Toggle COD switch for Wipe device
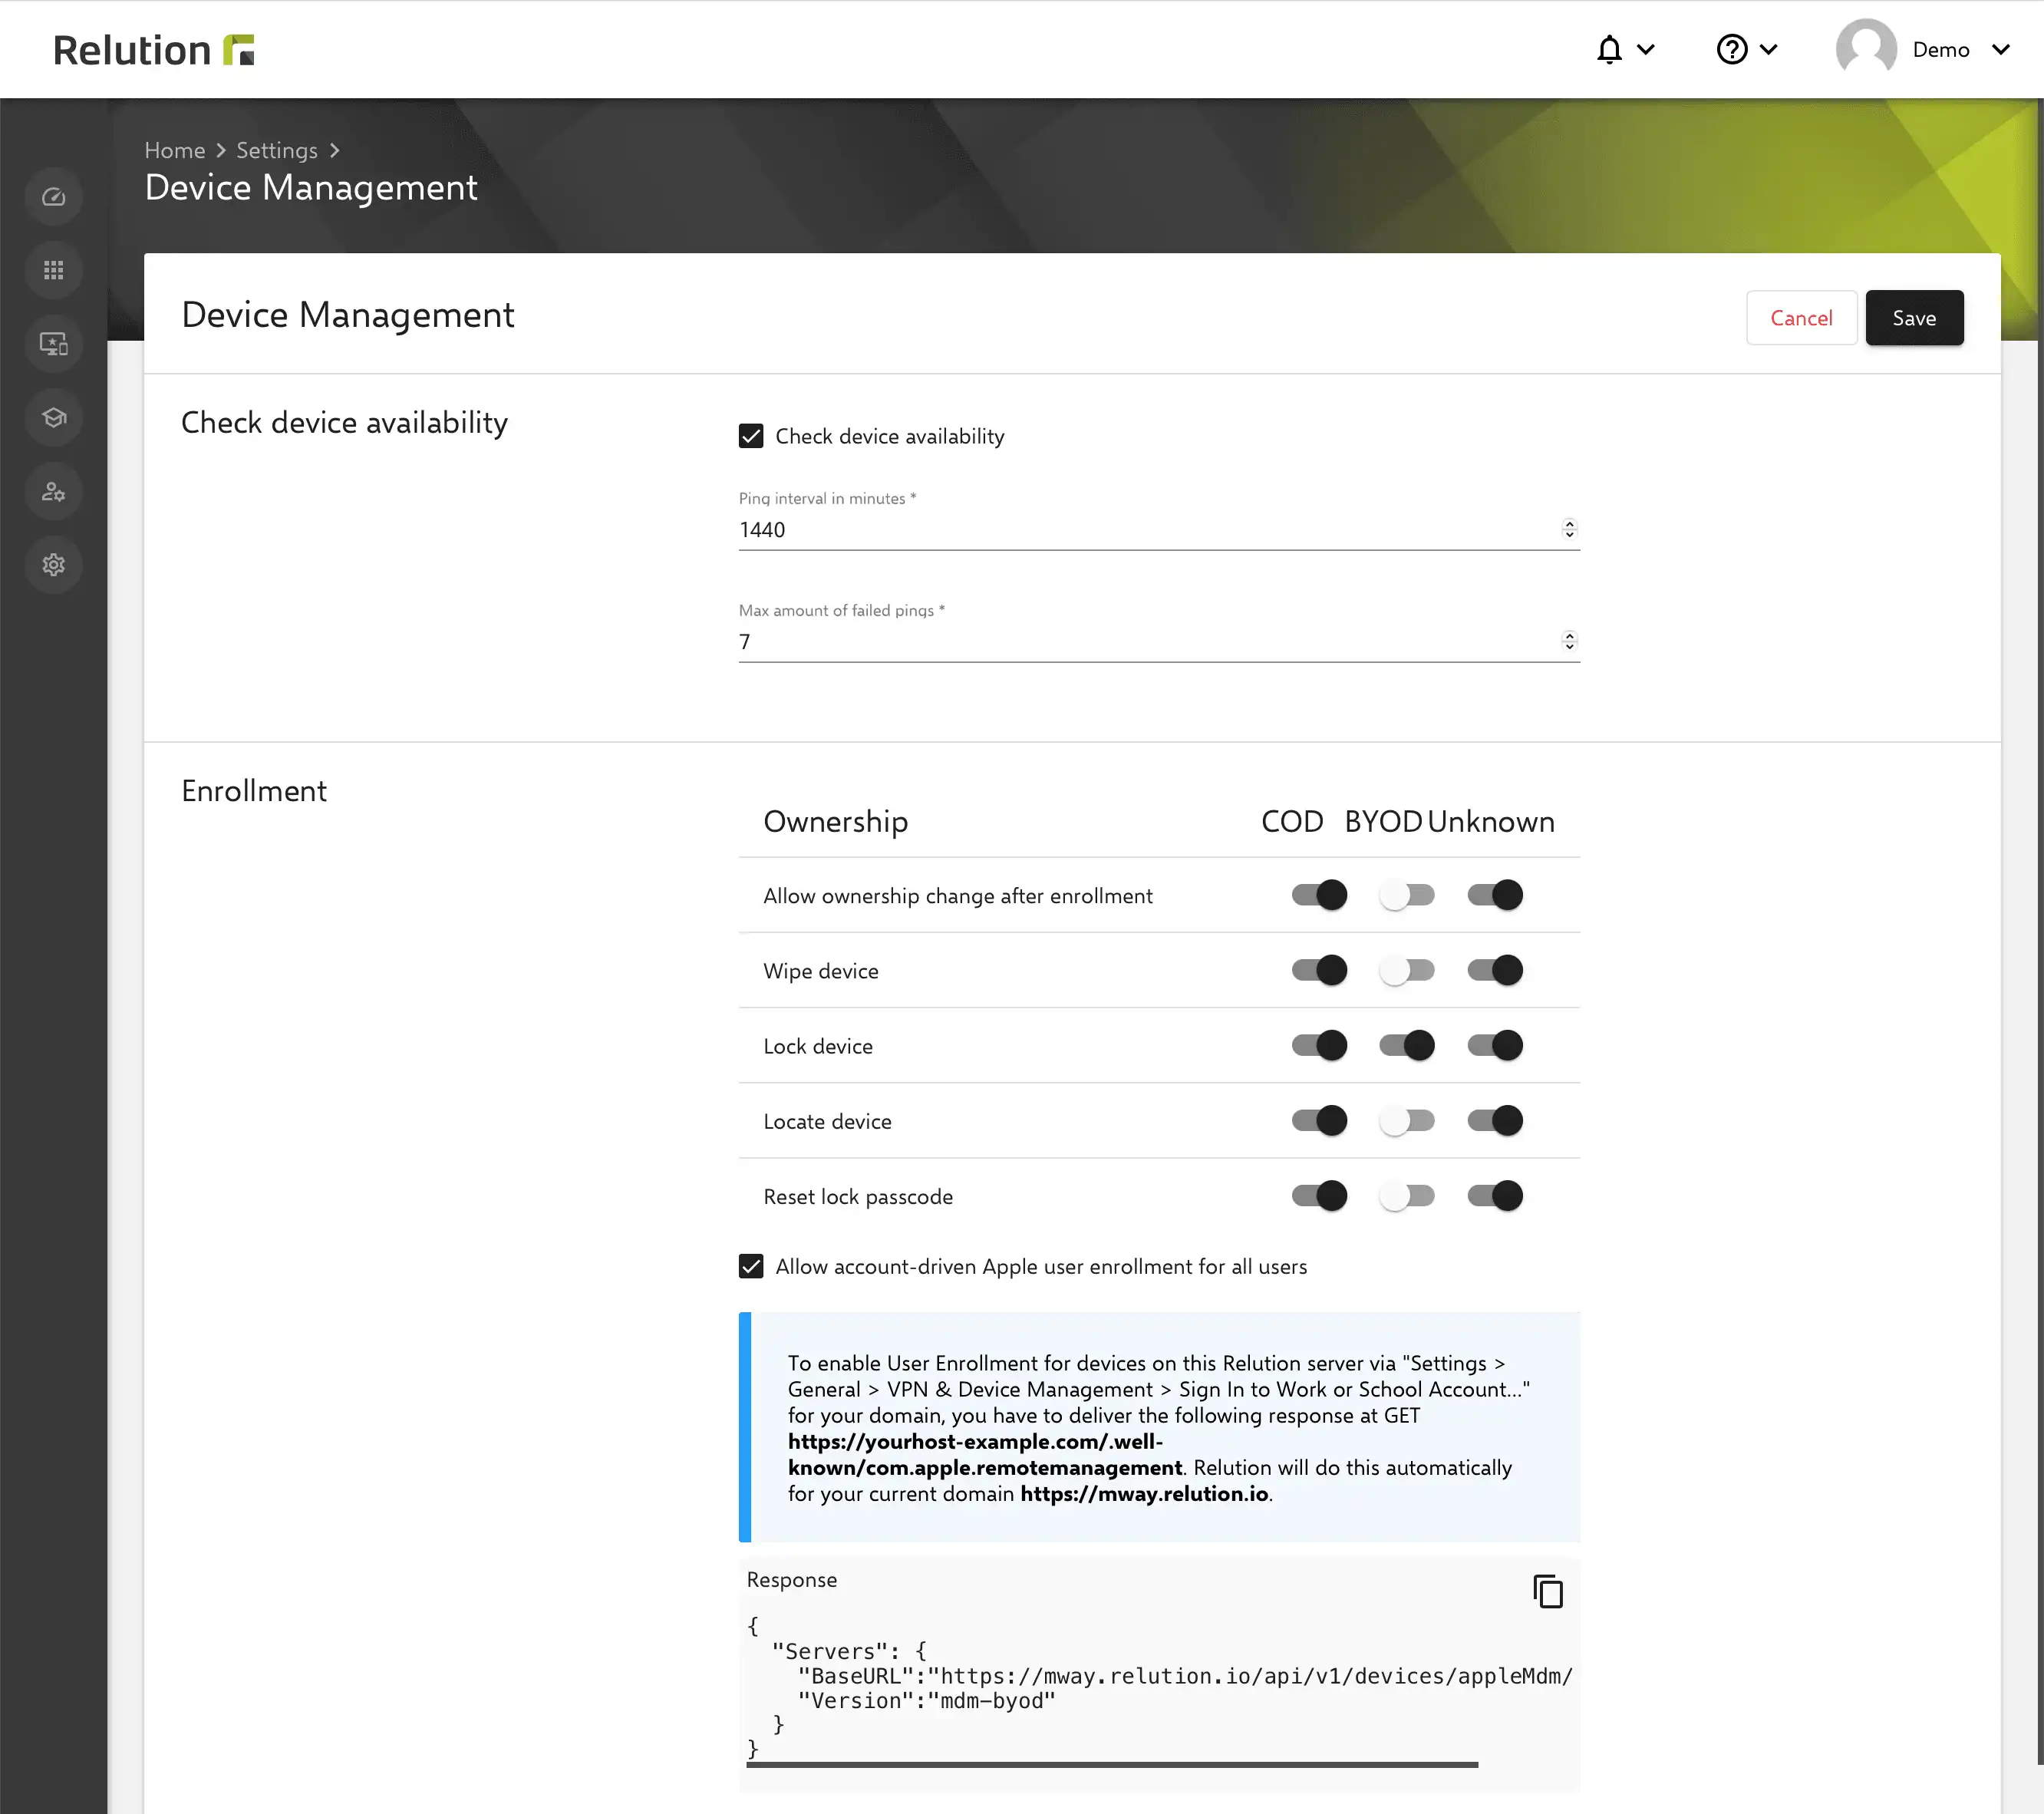 pyautogui.click(x=1319, y=969)
